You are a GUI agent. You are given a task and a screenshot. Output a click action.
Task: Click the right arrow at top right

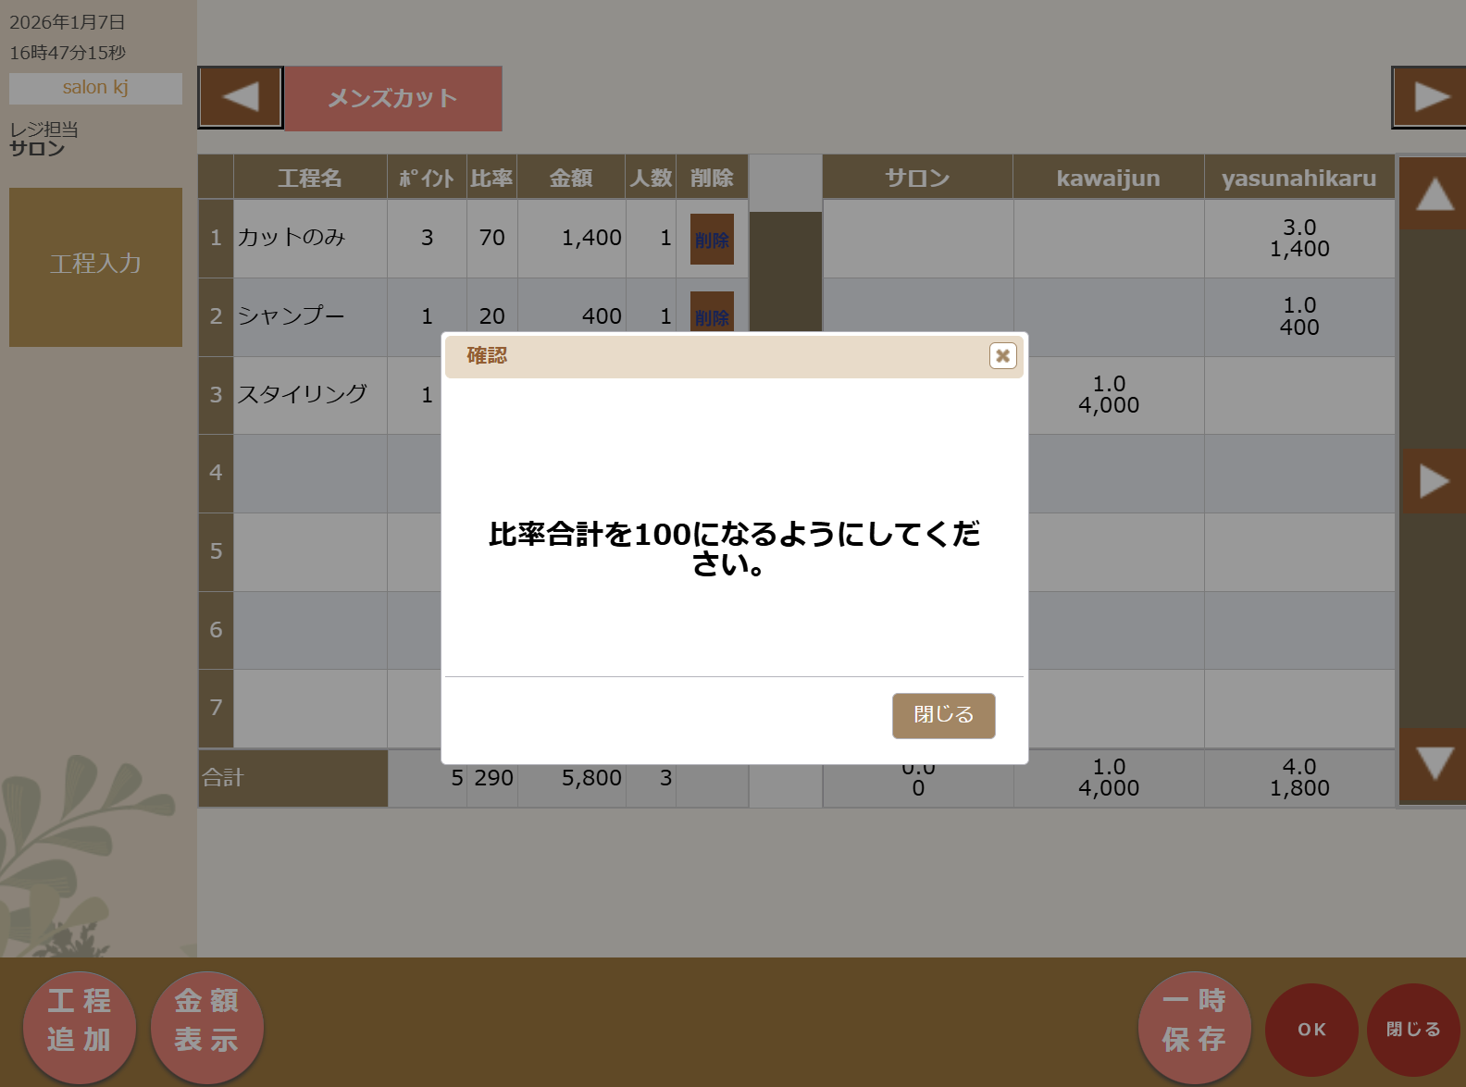pos(1429,97)
